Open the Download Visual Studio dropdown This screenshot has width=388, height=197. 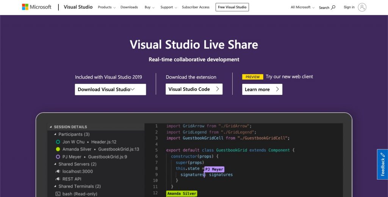[110, 89]
